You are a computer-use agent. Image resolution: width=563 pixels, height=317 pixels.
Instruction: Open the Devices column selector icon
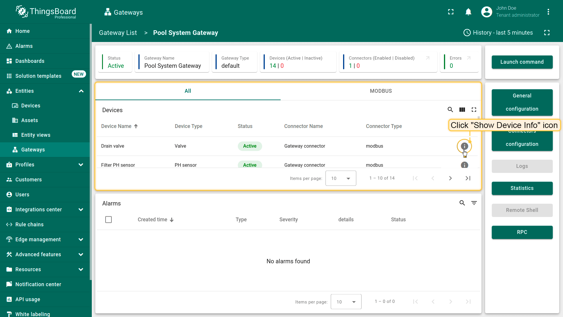click(x=462, y=110)
